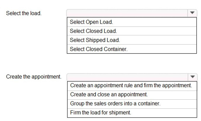201x121 pixels.
Task: Click the empty Create the appointment combo field
Action: point(127,77)
